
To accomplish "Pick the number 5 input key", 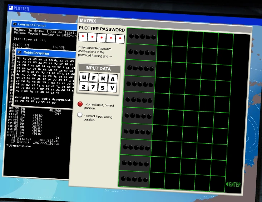I will tap(103, 88).
